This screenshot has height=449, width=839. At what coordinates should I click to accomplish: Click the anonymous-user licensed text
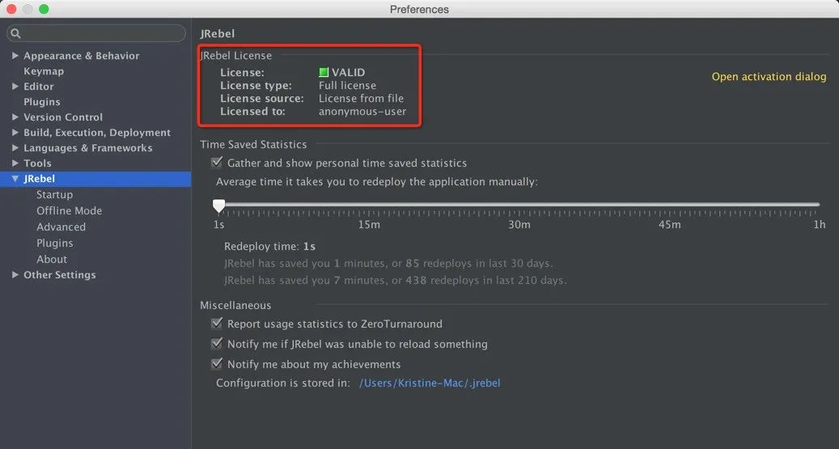(x=362, y=112)
